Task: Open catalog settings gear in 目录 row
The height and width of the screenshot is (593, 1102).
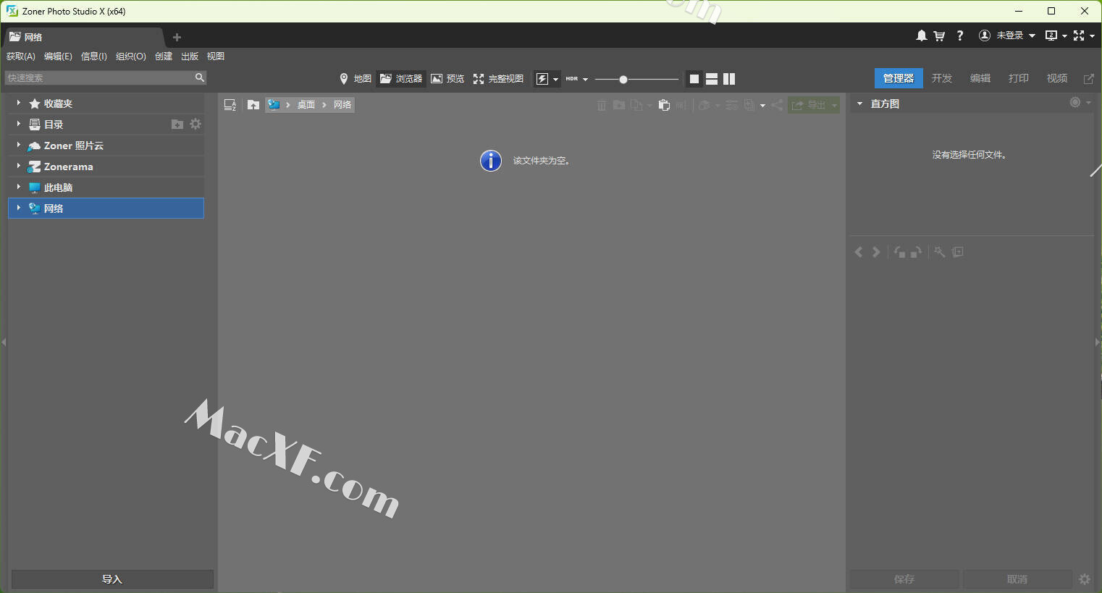Action: [x=195, y=124]
